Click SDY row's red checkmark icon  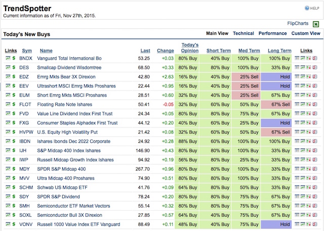point(315,196)
